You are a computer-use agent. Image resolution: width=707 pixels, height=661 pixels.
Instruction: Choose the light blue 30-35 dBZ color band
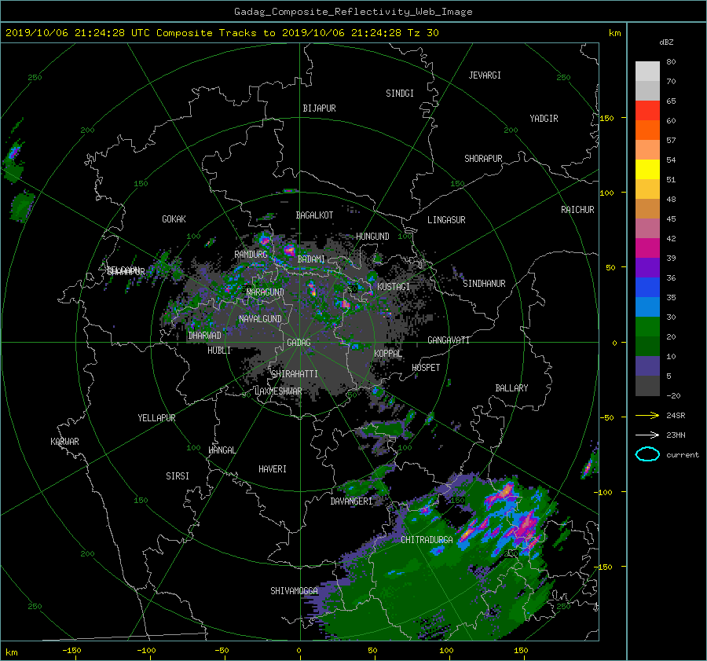647,307
